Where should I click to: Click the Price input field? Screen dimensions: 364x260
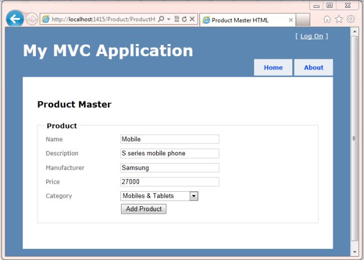[170, 182]
